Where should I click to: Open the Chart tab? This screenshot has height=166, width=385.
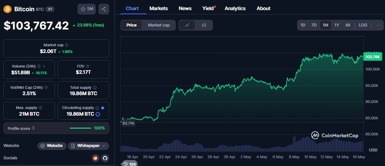[x=132, y=8]
